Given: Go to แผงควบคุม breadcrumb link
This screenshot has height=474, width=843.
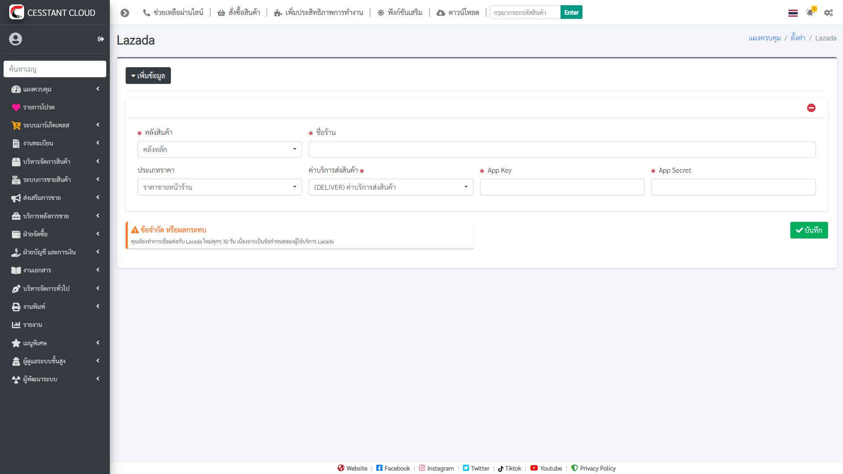Looking at the screenshot, I should [x=764, y=38].
